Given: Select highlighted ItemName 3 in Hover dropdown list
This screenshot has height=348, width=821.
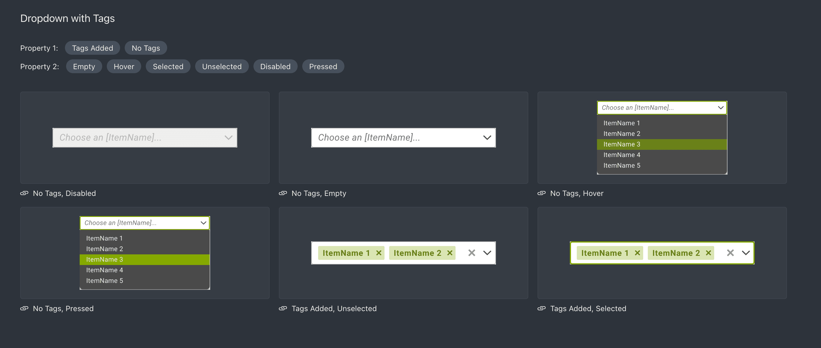Looking at the screenshot, I should point(662,144).
